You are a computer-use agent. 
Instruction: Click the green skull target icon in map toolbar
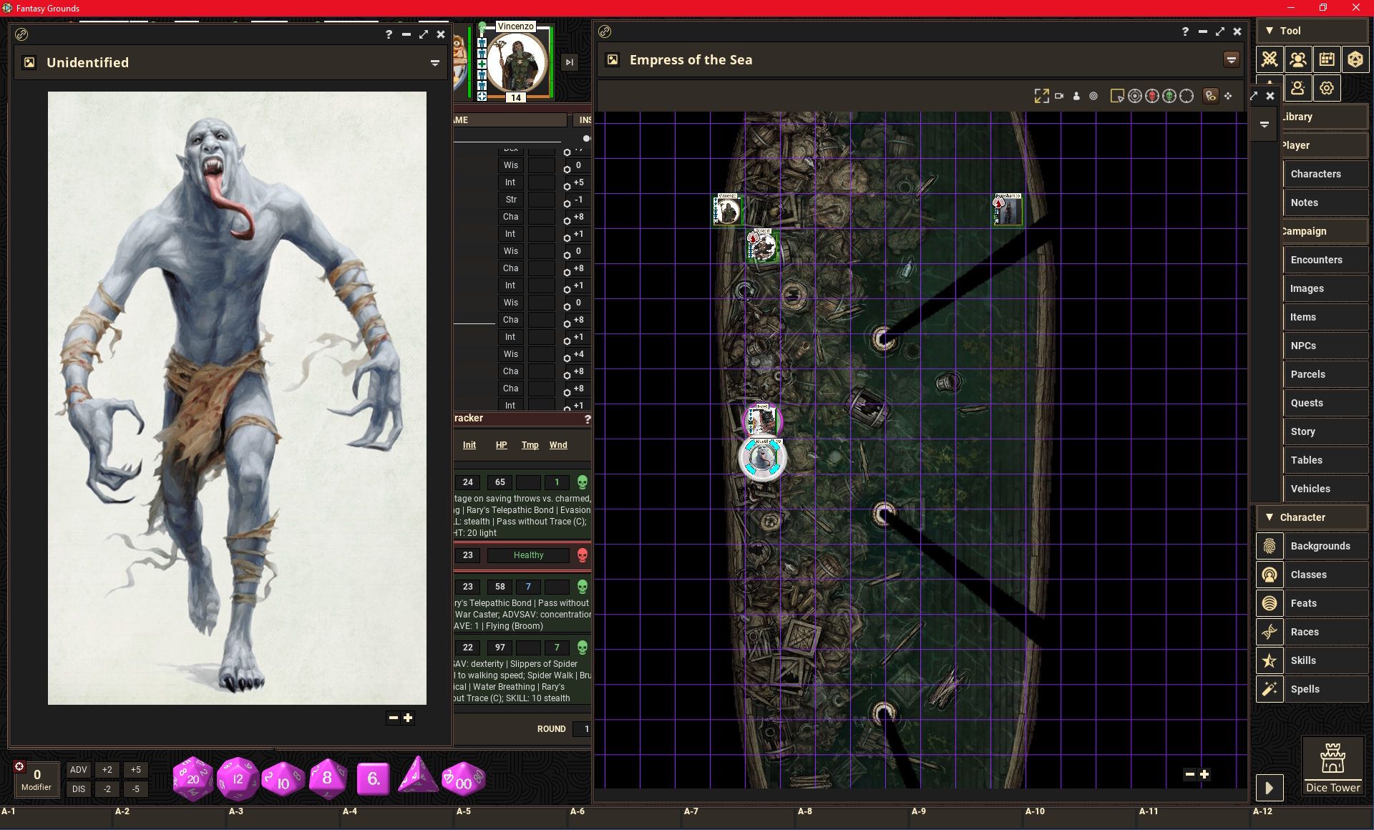tap(1169, 96)
